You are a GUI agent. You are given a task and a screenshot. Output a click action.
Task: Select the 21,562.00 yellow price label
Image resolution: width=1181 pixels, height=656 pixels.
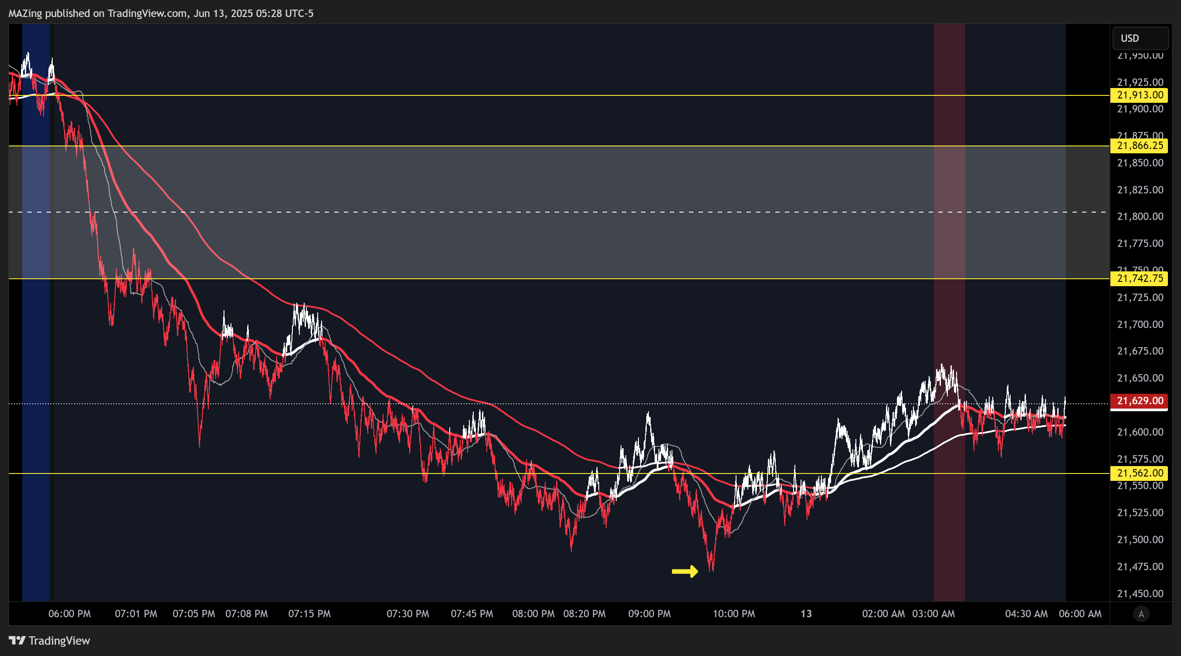point(1139,473)
